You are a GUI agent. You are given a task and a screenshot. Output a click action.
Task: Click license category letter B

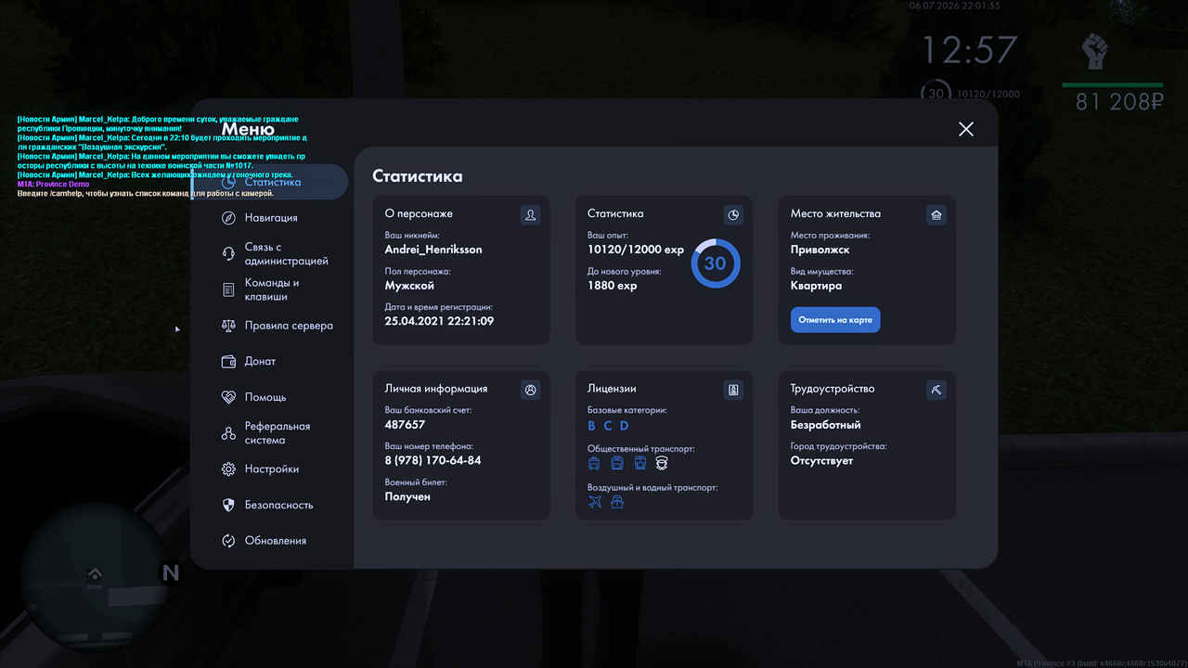(x=592, y=426)
